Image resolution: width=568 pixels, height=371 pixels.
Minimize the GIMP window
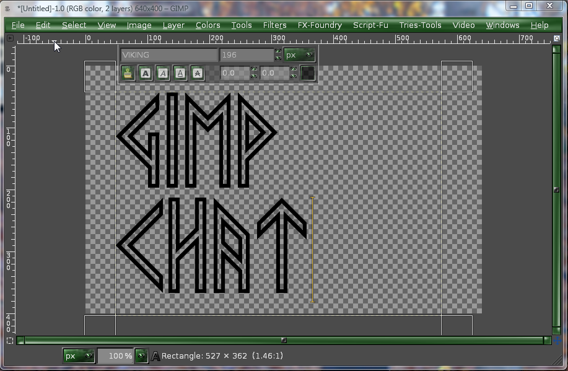click(x=513, y=6)
